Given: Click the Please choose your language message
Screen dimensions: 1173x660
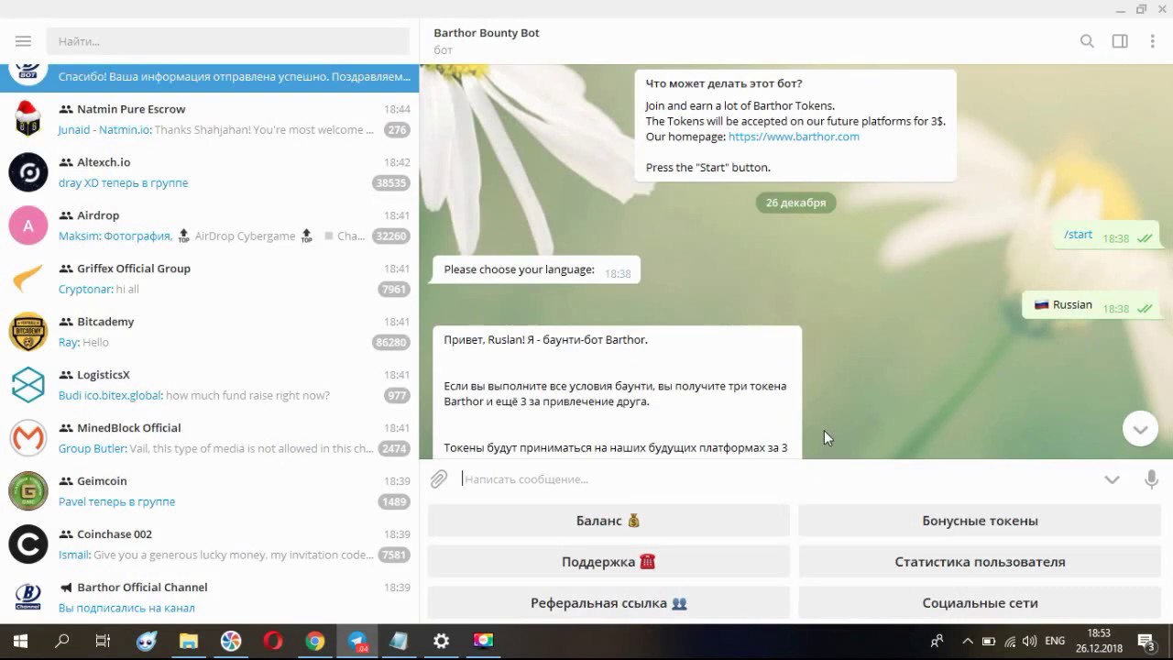Looking at the screenshot, I should [536, 270].
